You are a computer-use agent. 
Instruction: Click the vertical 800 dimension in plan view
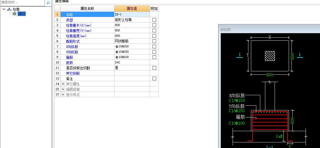click(x=292, y=56)
